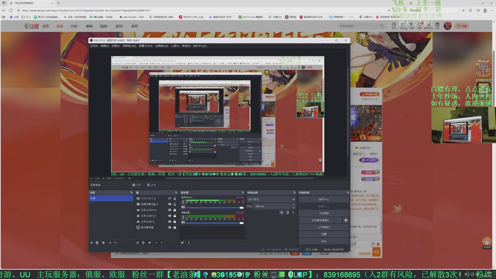Delete selected source with trash icon
This screenshot has width=496, height=279.
coord(143,242)
